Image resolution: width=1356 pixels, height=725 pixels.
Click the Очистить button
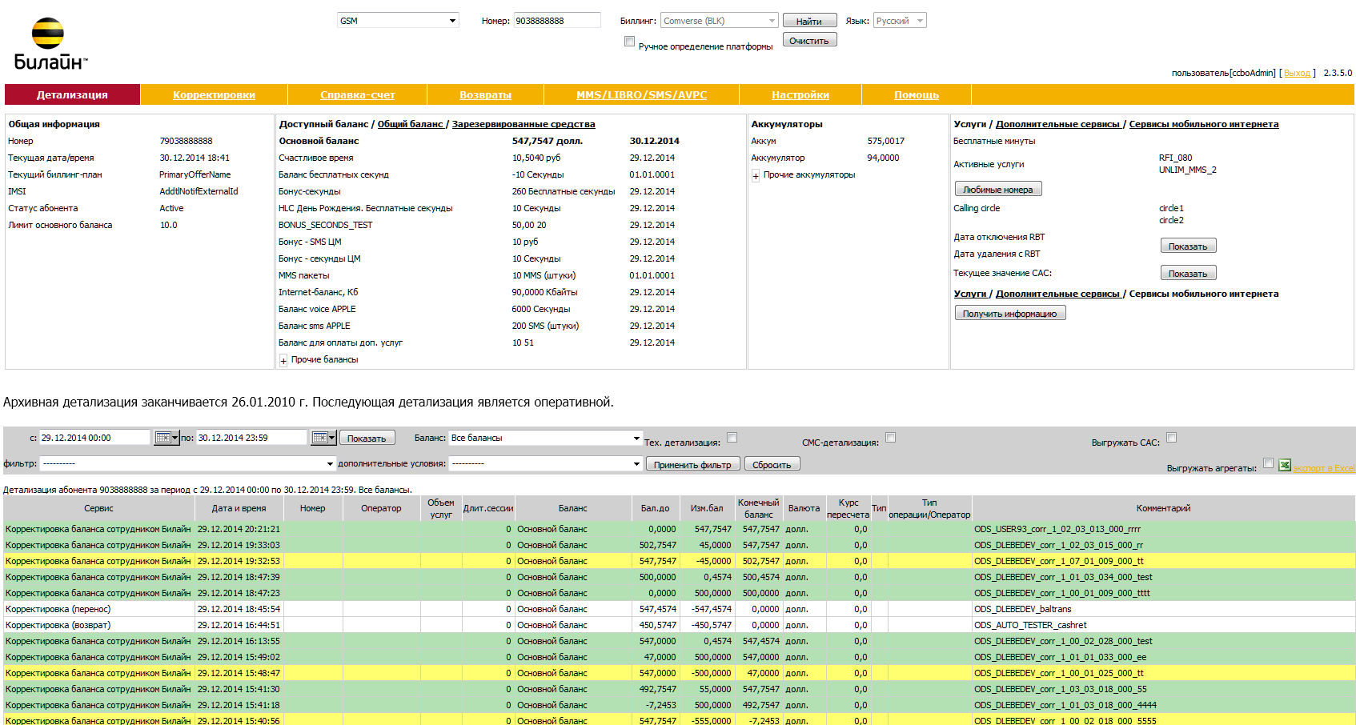[x=809, y=40]
